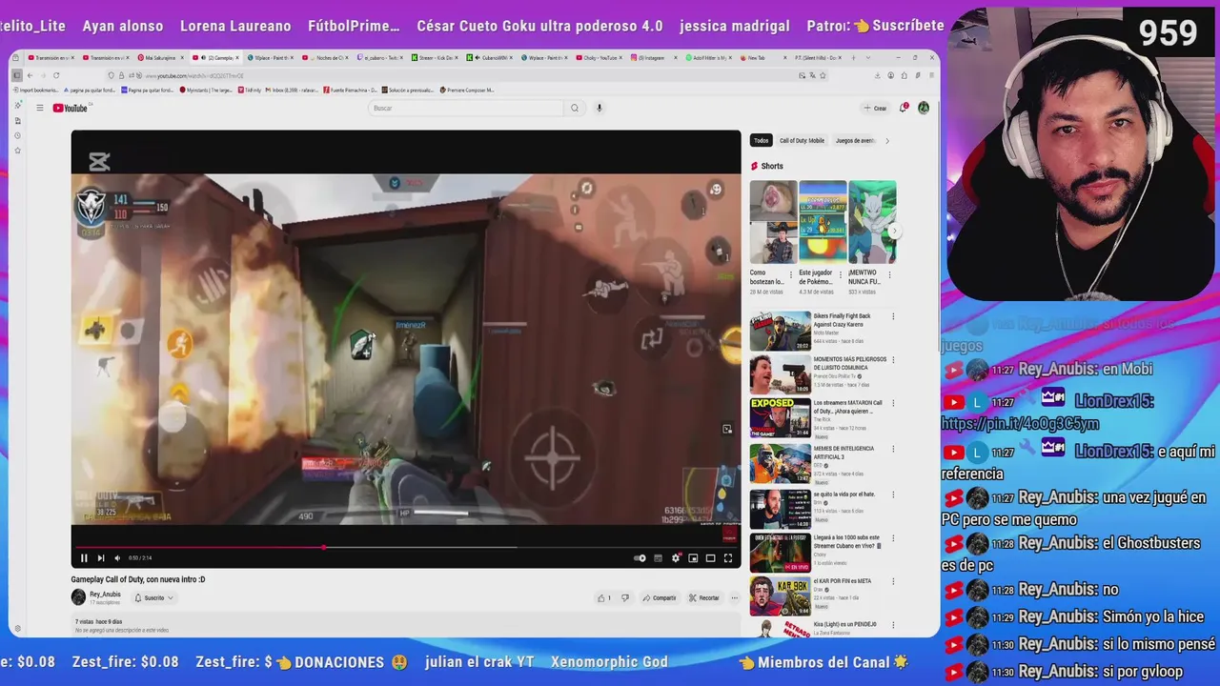Image resolution: width=1220 pixels, height=686 pixels.
Task: Select the Todos filter chip
Action: pyautogui.click(x=761, y=141)
